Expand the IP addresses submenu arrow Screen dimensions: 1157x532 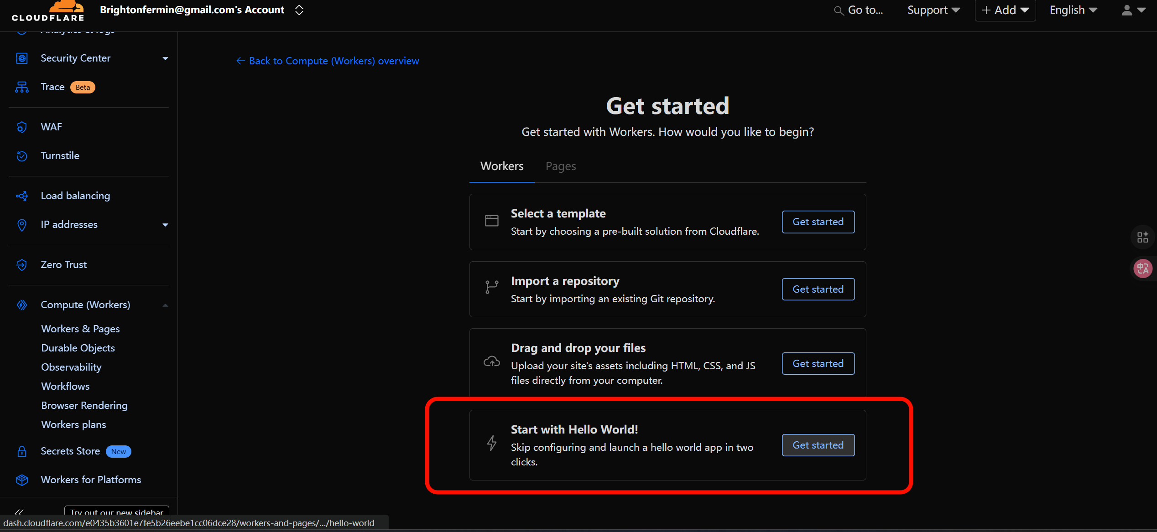165,225
